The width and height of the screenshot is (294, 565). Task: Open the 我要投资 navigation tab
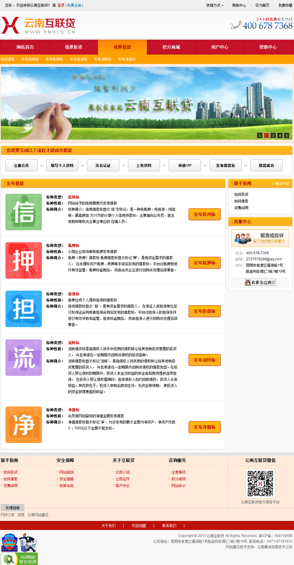pos(73,47)
